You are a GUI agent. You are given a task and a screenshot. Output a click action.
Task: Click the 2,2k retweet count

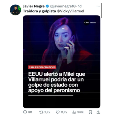pos(47,112)
